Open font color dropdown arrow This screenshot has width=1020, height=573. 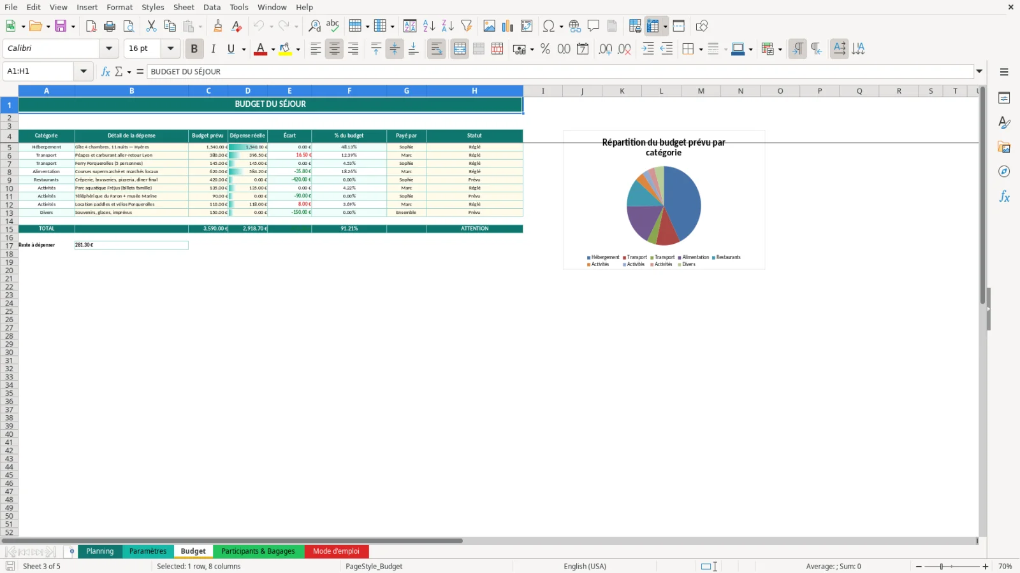tap(273, 49)
